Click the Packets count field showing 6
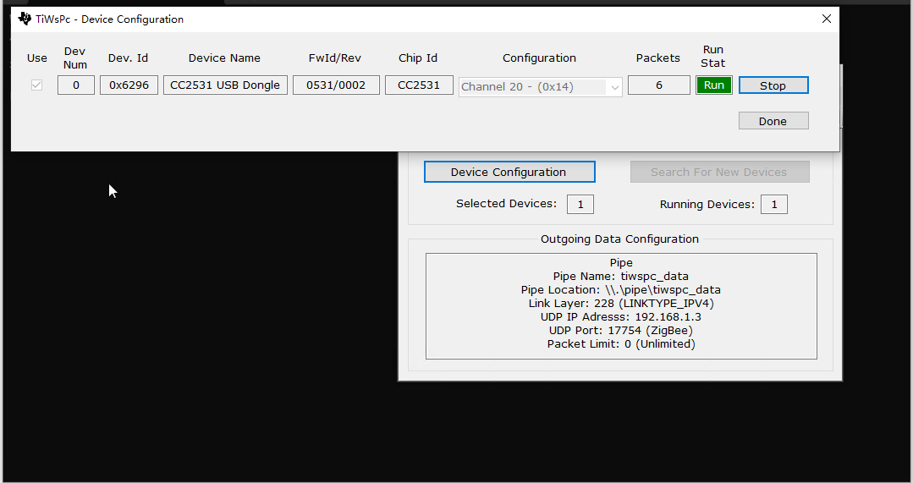This screenshot has width=913, height=483. coord(659,85)
